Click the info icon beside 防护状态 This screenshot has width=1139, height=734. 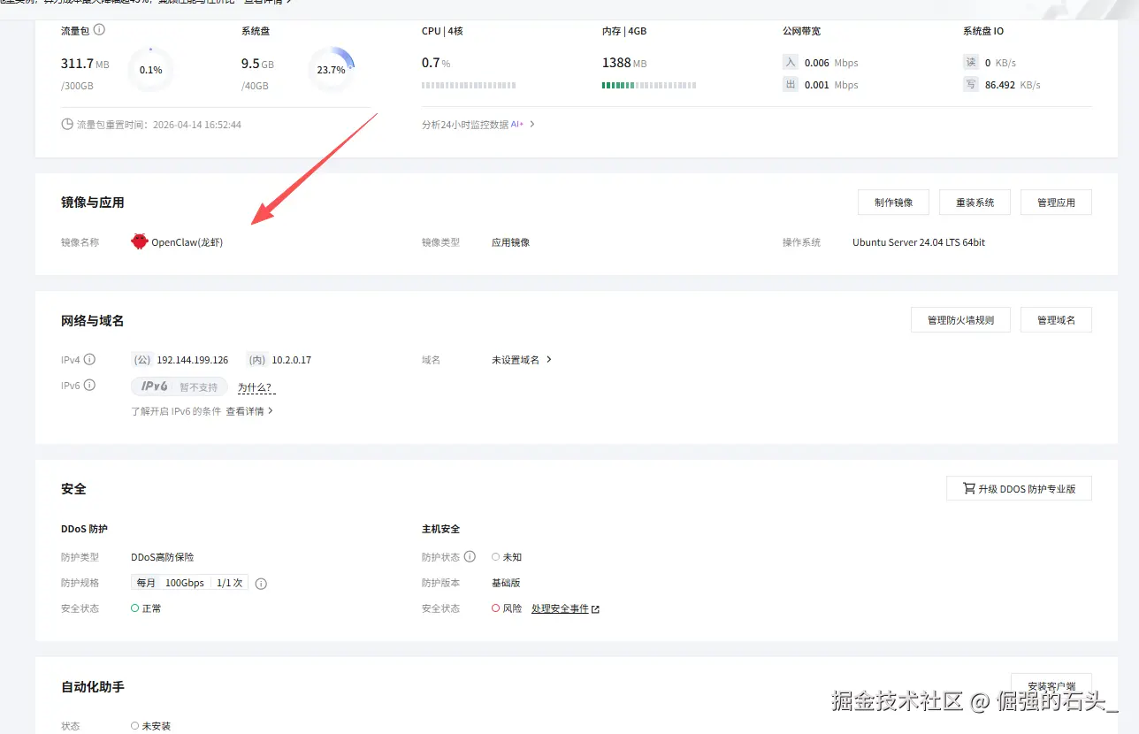click(x=470, y=557)
